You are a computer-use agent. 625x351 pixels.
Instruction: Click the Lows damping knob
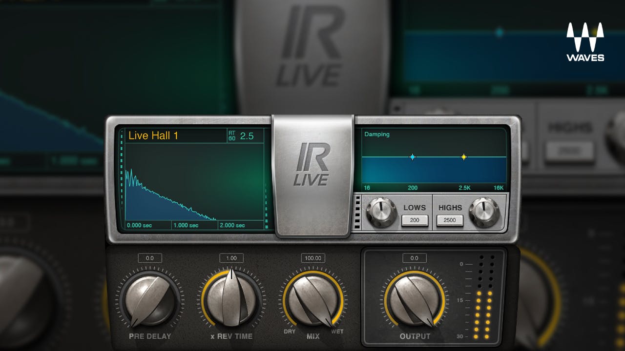pyautogui.click(x=381, y=212)
